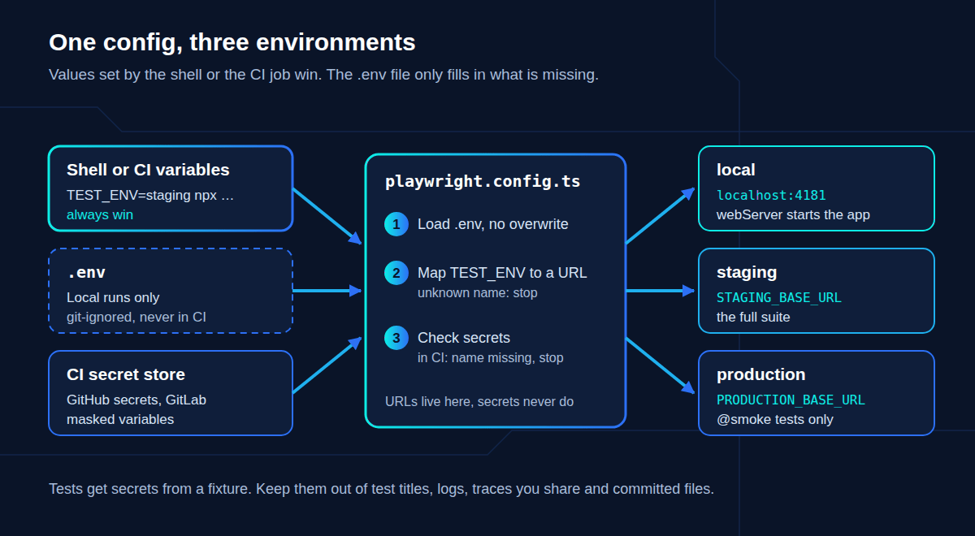Click the line "the full suite"
Screen dimensions: 975x536
pyautogui.click(x=753, y=317)
